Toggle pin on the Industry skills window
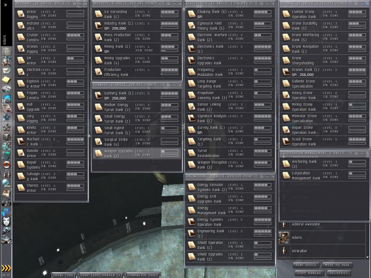371x278 pixels. pyautogui.click(x=163, y=3)
